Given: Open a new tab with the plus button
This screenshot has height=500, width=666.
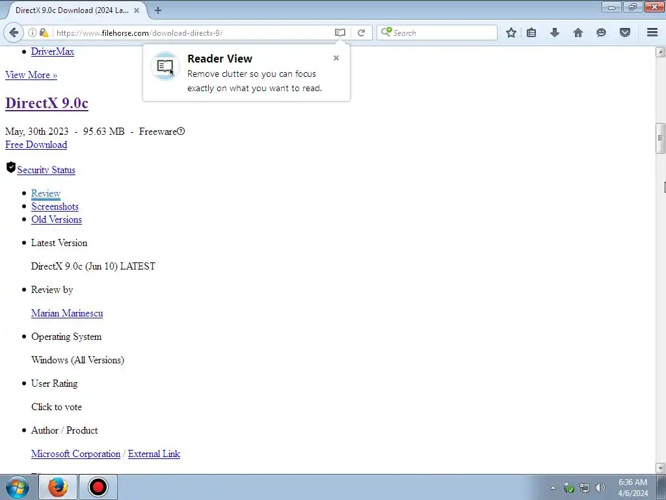Looking at the screenshot, I should click(158, 10).
